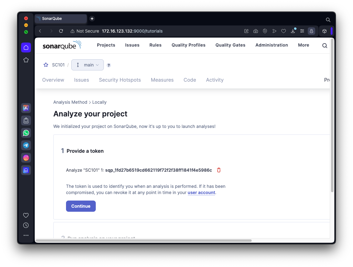Switch to the Code tab
Image resolution: width=353 pixels, height=267 pixels.
pyautogui.click(x=190, y=80)
